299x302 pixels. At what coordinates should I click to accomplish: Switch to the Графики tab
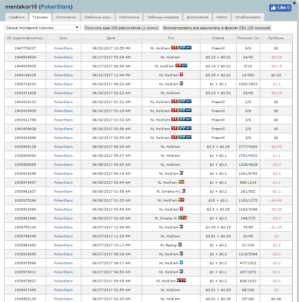17,17
